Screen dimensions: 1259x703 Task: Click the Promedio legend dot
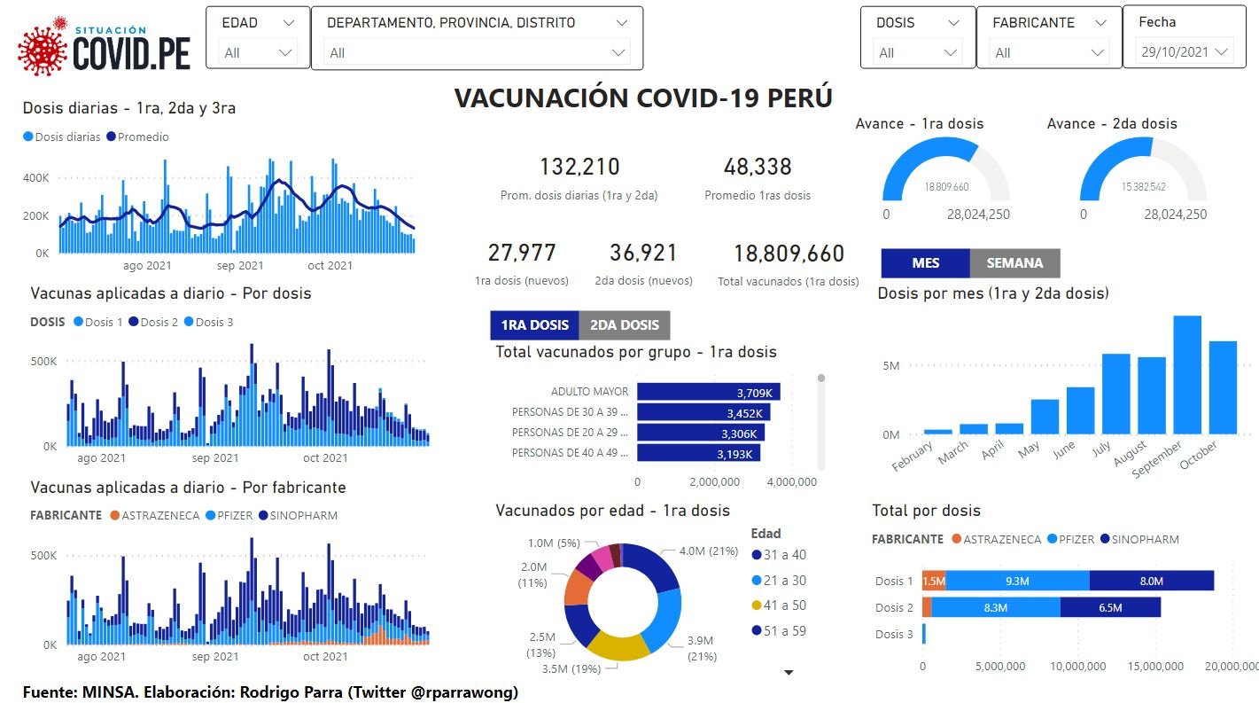(111, 137)
